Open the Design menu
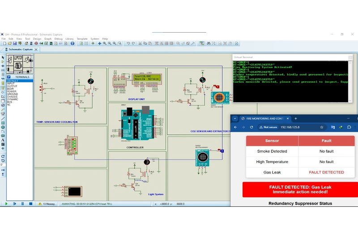Viewport: 358px width, 239px height. tap(37, 39)
